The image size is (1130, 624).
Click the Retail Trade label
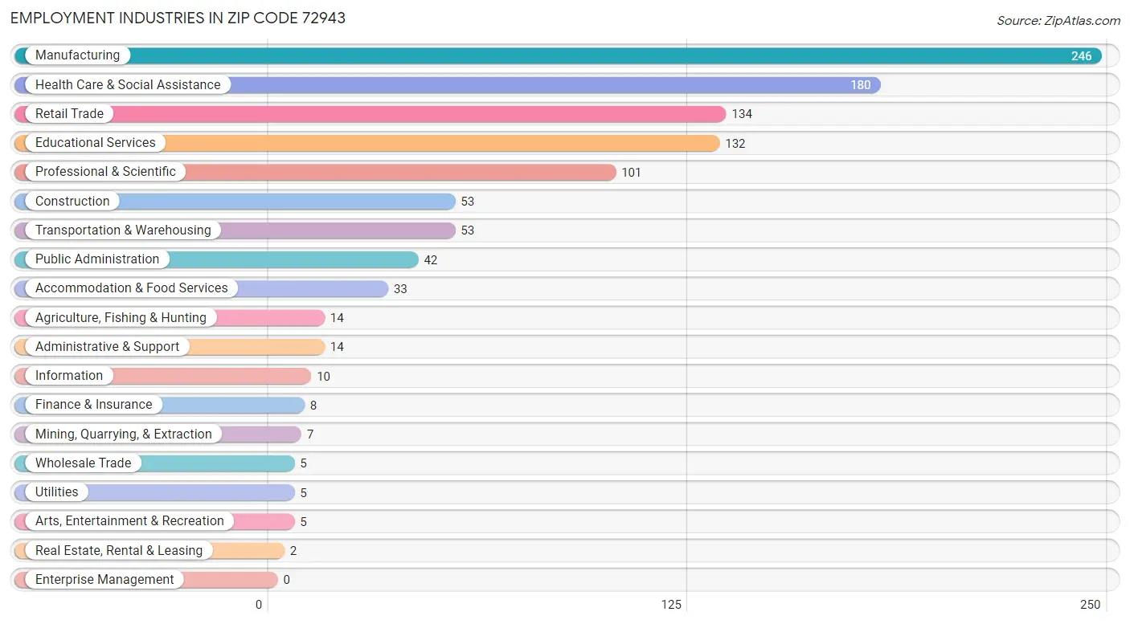[x=69, y=113]
